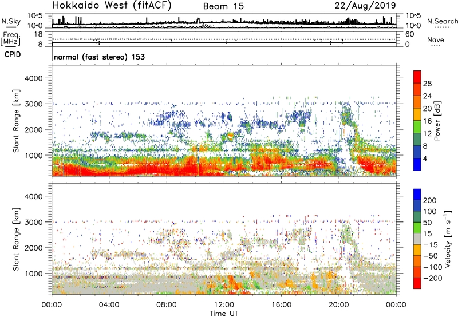Viewport: 458px width, 317px height.
Task: Click the '50' velocity colorbar tick label
Action: tap(427, 223)
